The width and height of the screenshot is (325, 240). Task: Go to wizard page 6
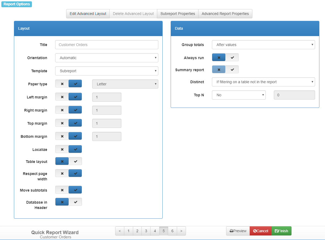click(172, 231)
